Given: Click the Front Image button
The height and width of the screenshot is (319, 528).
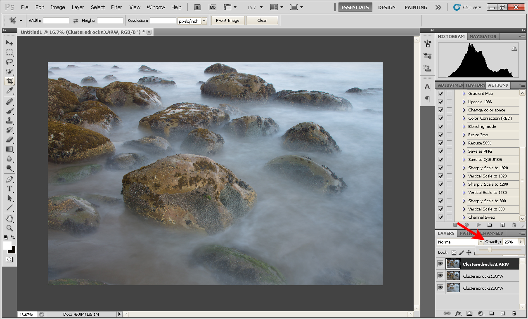Looking at the screenshot, I should (227, 20).
